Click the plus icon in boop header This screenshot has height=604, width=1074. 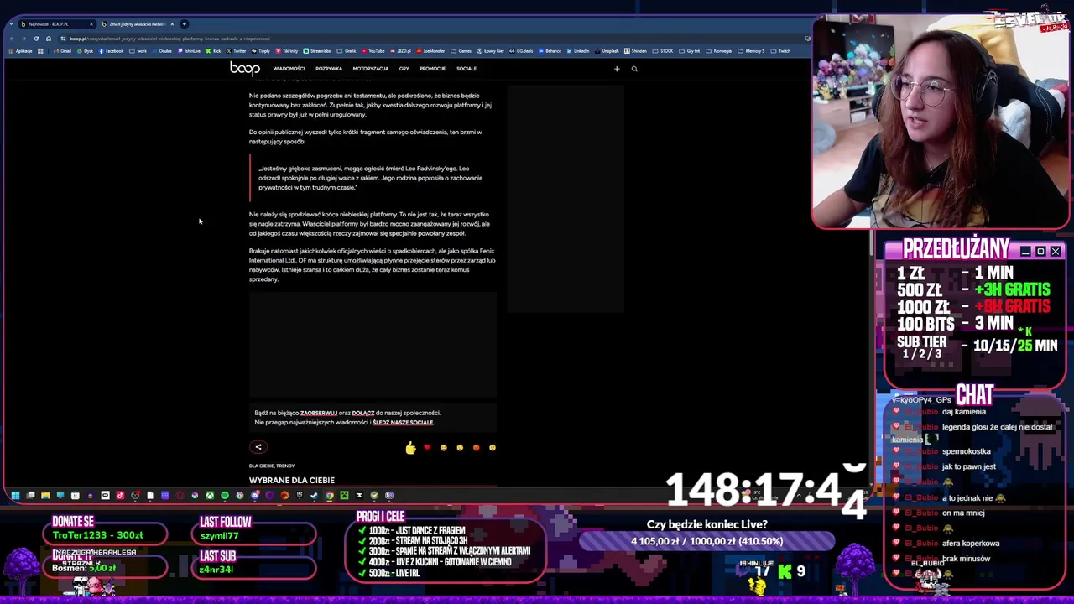617,69
